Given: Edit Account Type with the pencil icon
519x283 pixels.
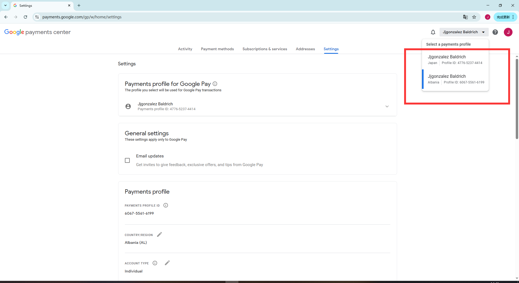Looking at the screenshot, I should click(167, 263).
